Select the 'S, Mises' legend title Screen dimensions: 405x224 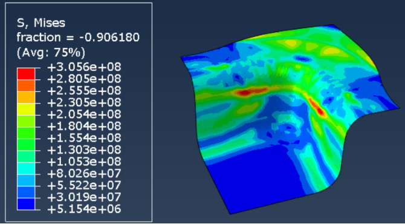[x=41, y=24]
